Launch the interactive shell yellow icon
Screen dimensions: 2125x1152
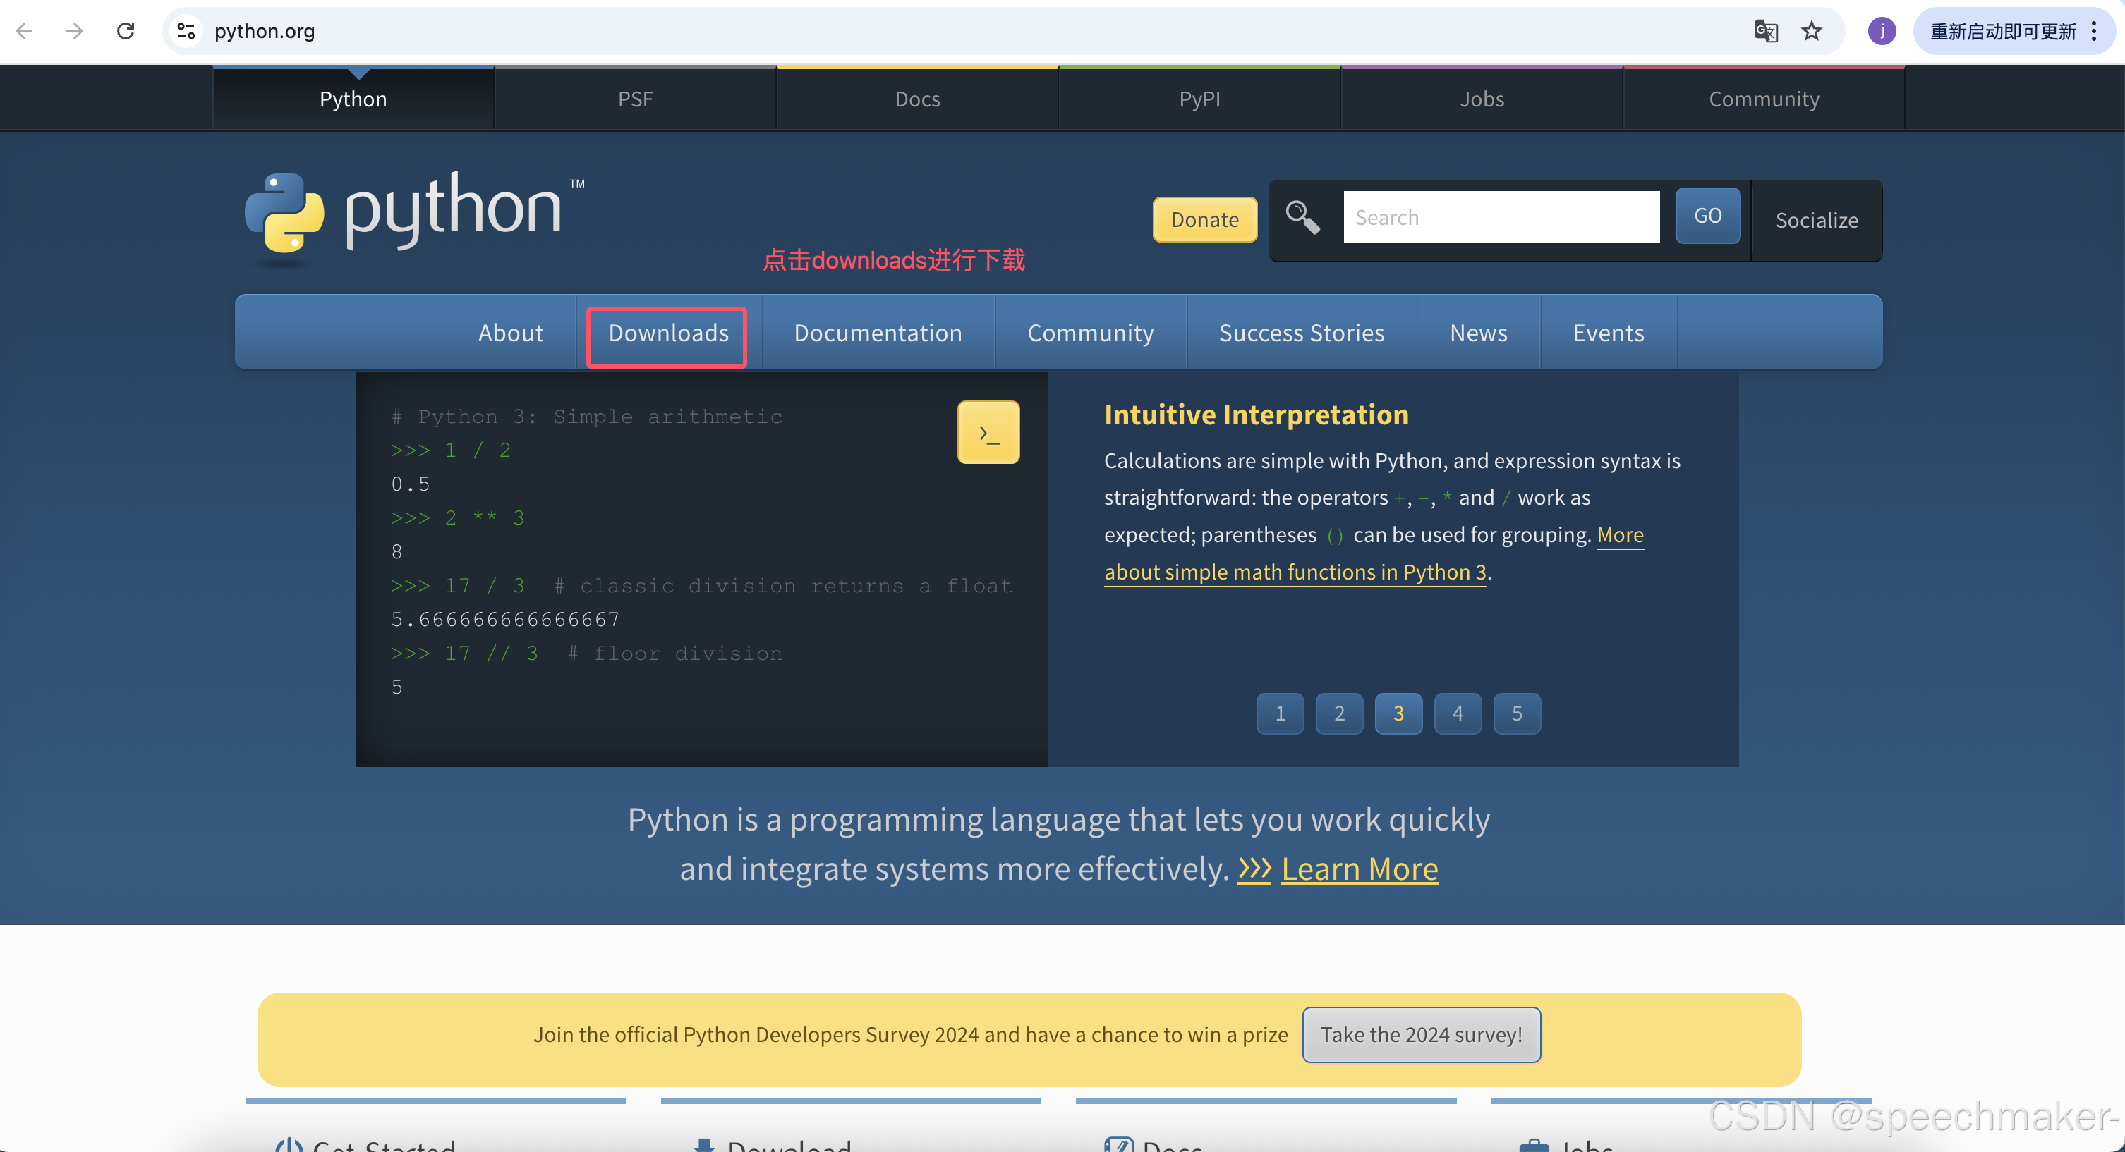pos(988,432)
